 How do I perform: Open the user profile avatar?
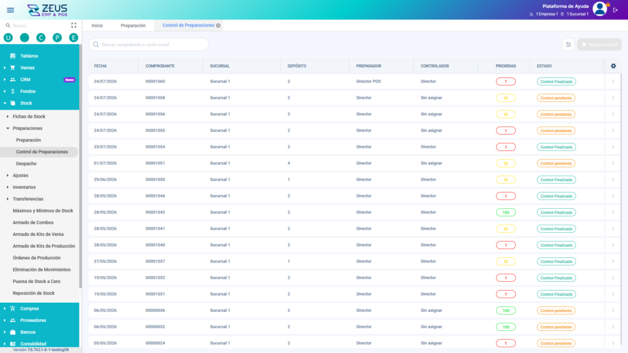[x=600, y=9]
